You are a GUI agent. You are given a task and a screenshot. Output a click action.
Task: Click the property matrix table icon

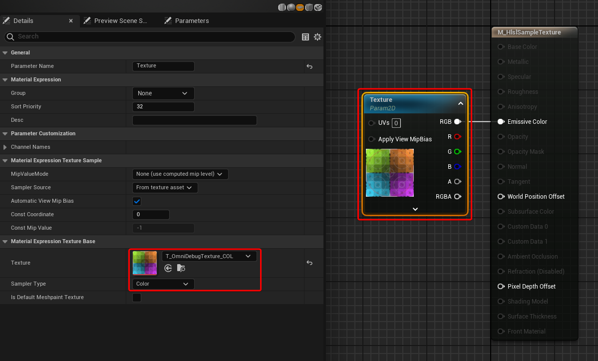point(305,37)
